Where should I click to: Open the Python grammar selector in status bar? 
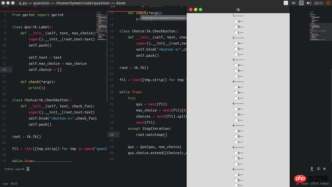(x=324, y=183)
